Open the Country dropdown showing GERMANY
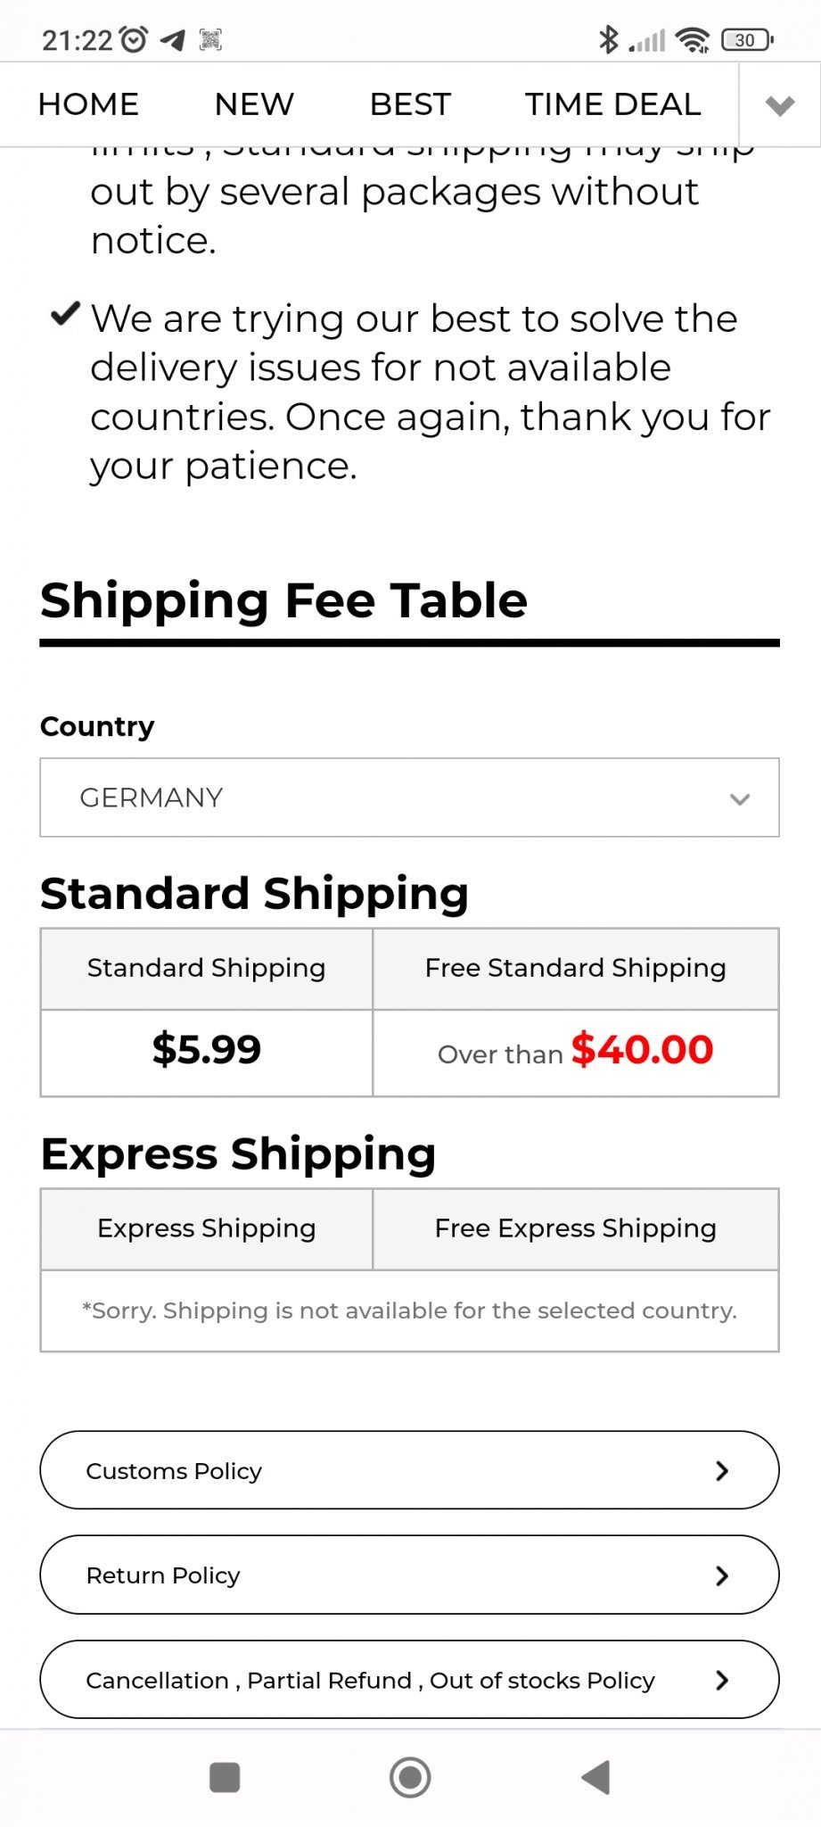The height and width of the screenshot is (1827, 821). point(409,798)
